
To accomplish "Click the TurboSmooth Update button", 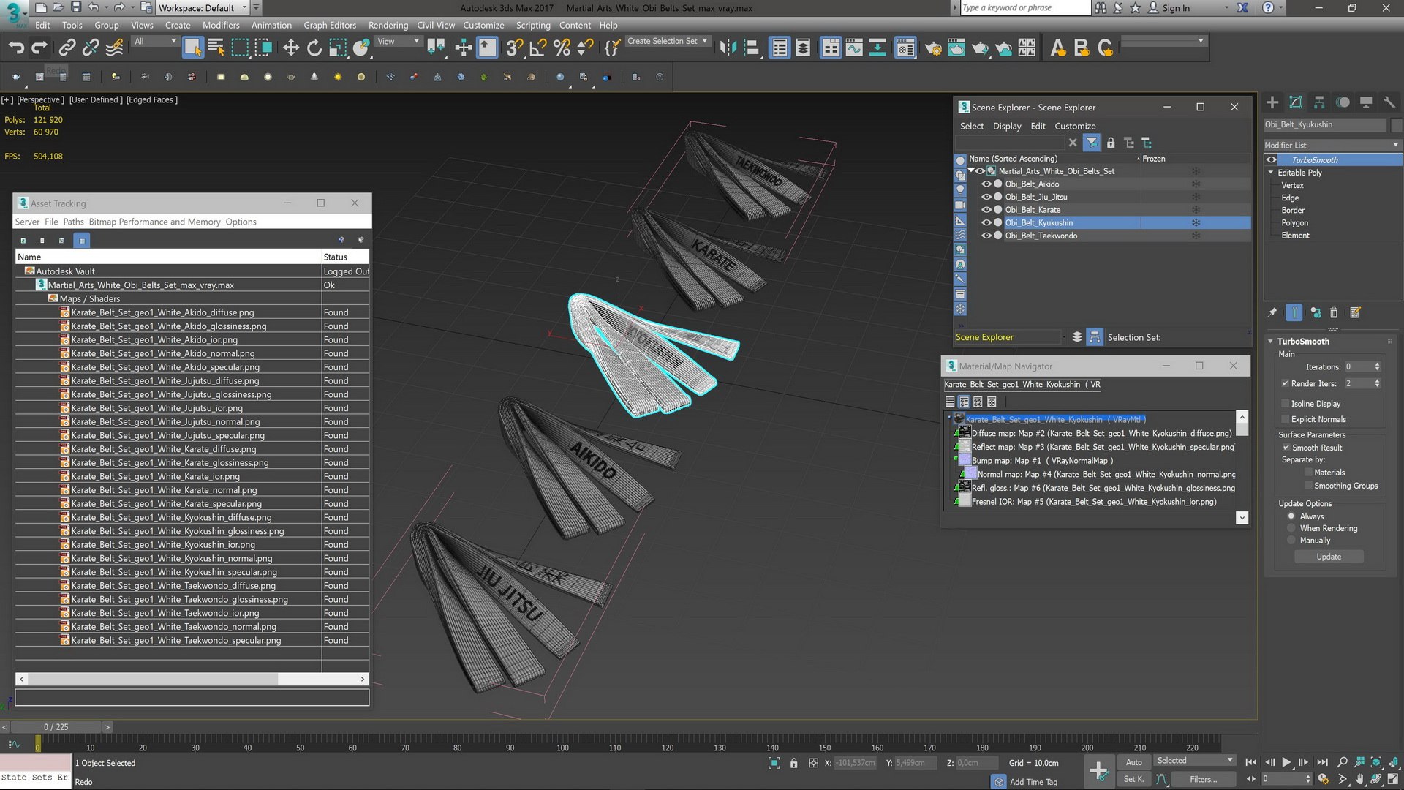I will coord(1328,557).
